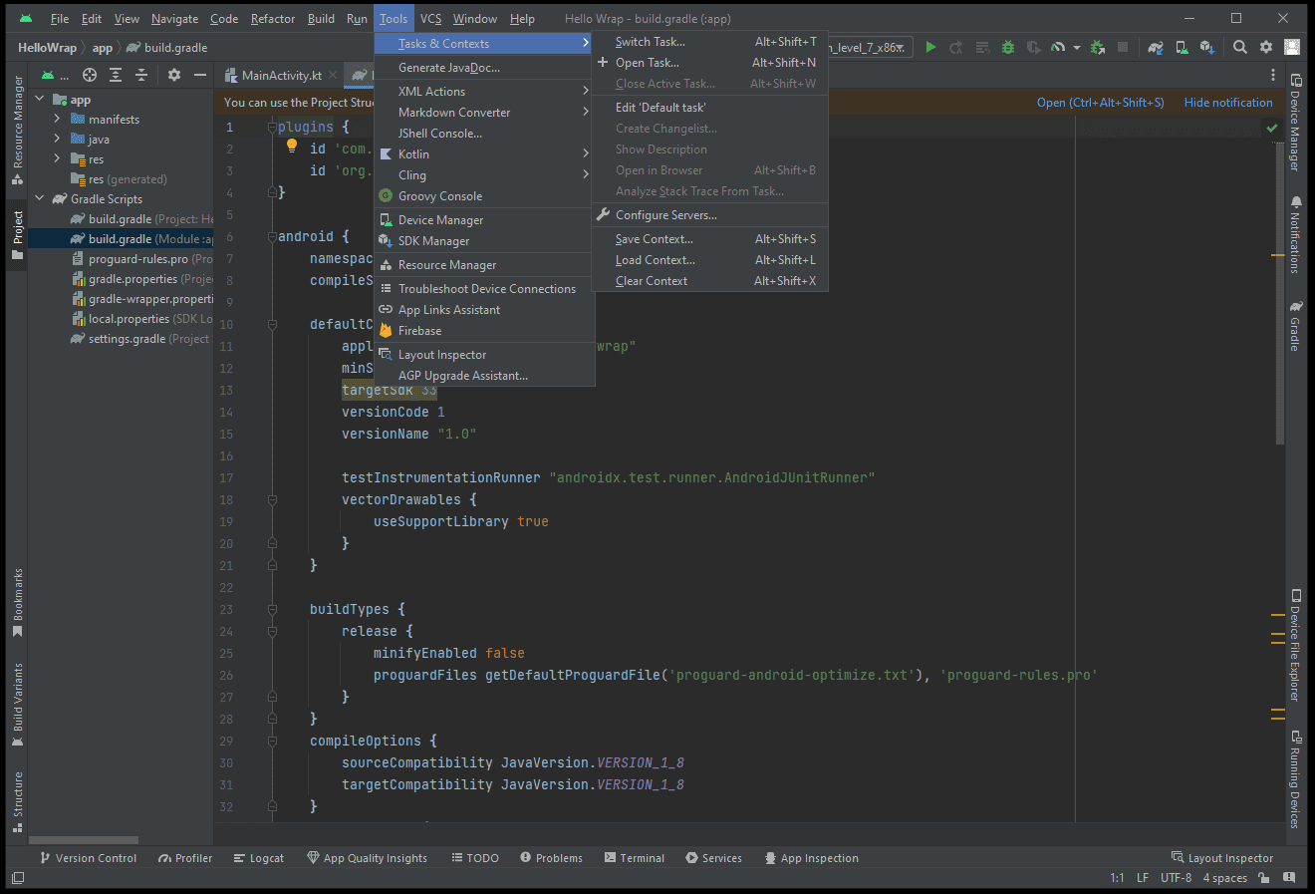This screenshot has width=1315, height=894.
Task: Toggle the Project tool window sidebar button
Action: (17, 234)
